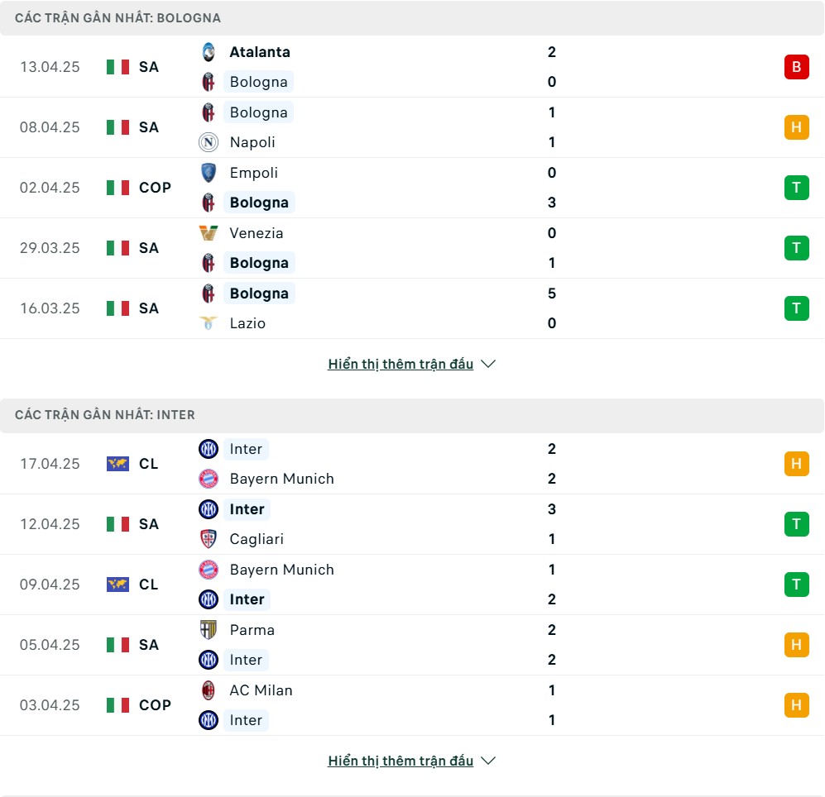This screenshot has height=797, width=825.
Task: Click the Napoli club logo
Action: tap(209, 142)
